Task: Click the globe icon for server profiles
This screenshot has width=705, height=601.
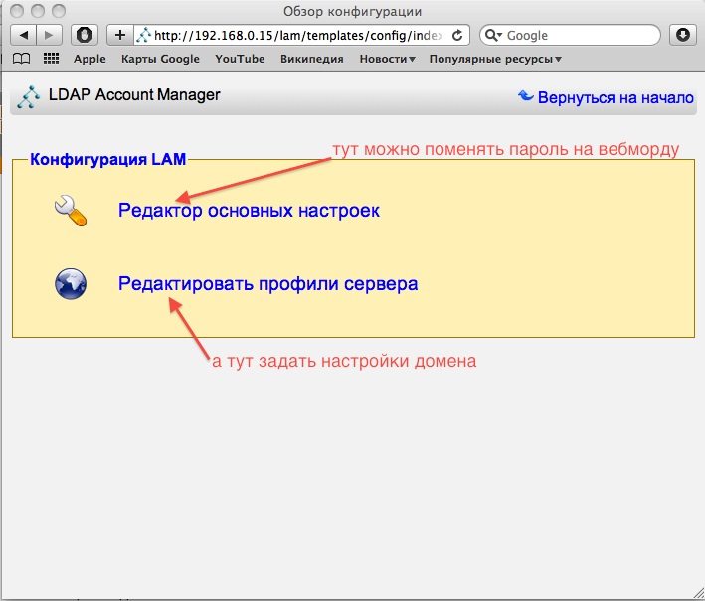Action: [x=70, y=284]
